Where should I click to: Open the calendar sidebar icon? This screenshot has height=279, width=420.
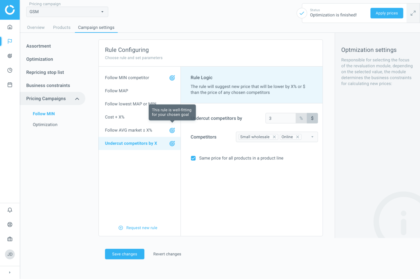10,85
